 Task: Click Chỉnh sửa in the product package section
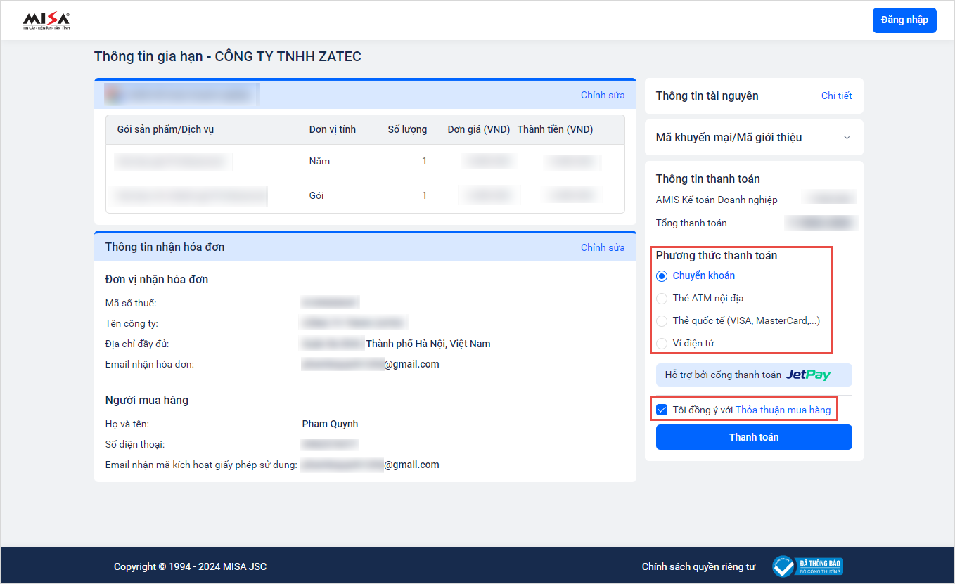[602, 95]
